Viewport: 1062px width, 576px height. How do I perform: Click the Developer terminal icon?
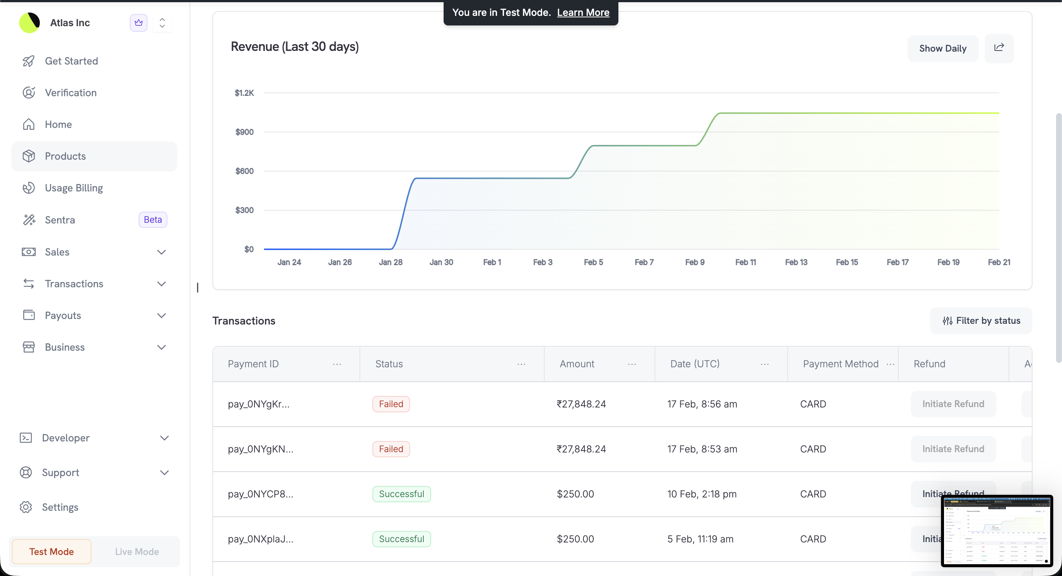[x=25, y=437]
